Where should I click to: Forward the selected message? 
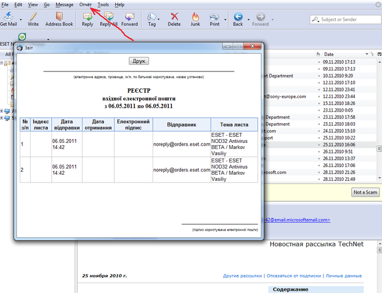click(129, 19)
